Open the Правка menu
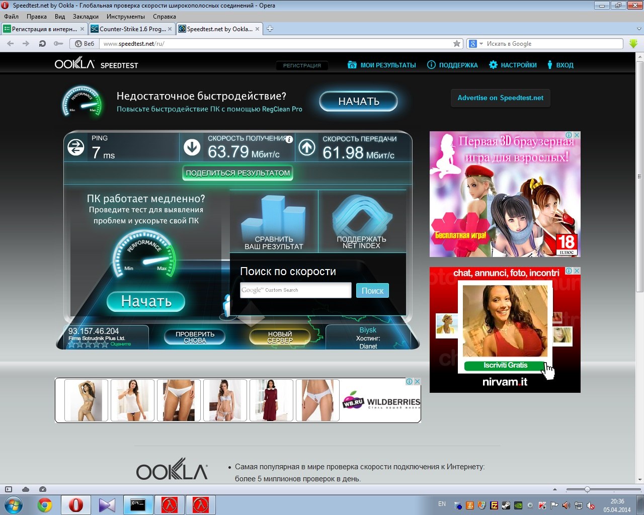 tap(37, 17)
